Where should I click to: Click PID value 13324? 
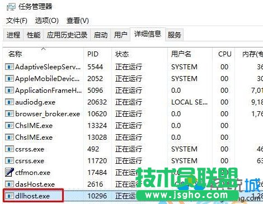97,126
